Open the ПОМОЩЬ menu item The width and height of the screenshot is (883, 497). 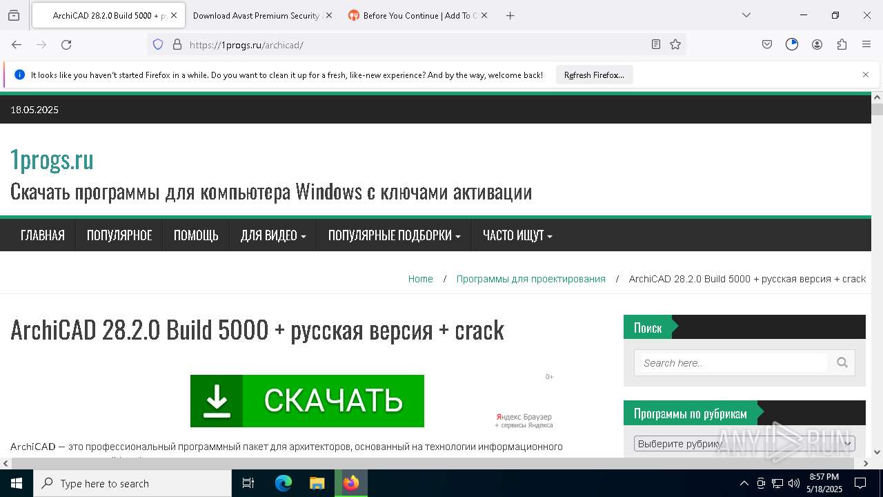point(196,235)
